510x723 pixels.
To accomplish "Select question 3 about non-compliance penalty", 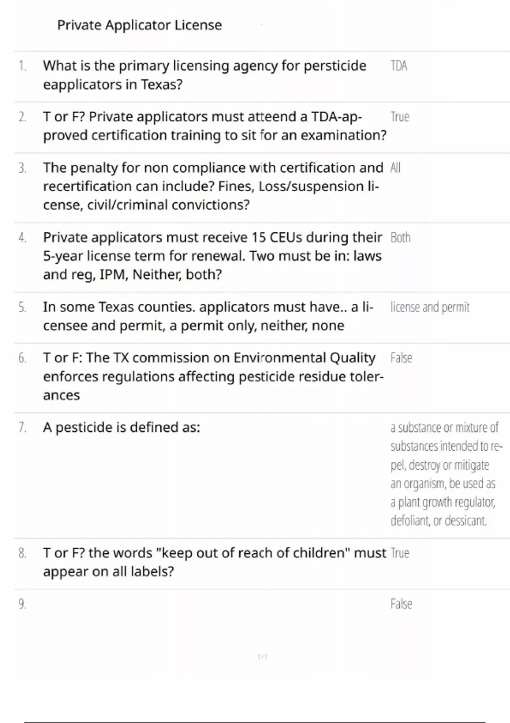I will tap(213, 186).
